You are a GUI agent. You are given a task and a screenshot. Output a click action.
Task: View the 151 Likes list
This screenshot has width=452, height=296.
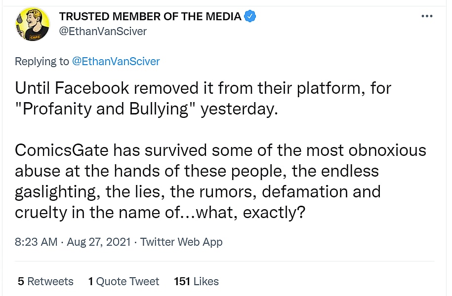click(x=196, y=281)
